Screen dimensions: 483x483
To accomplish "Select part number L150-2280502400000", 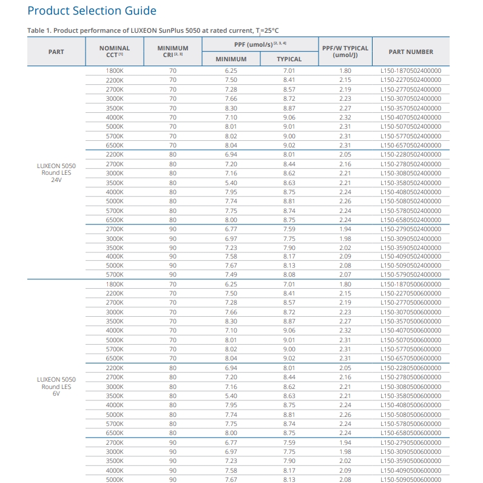I will [411, 154].
